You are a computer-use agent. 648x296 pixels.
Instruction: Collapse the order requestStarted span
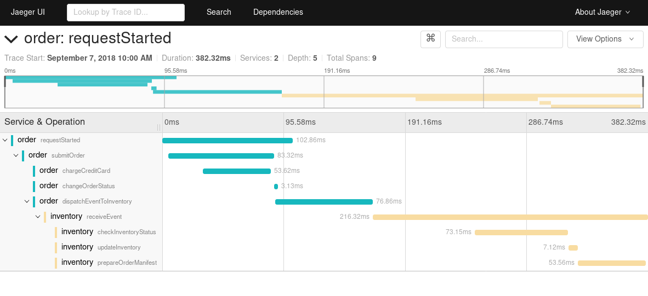(5, 140)
